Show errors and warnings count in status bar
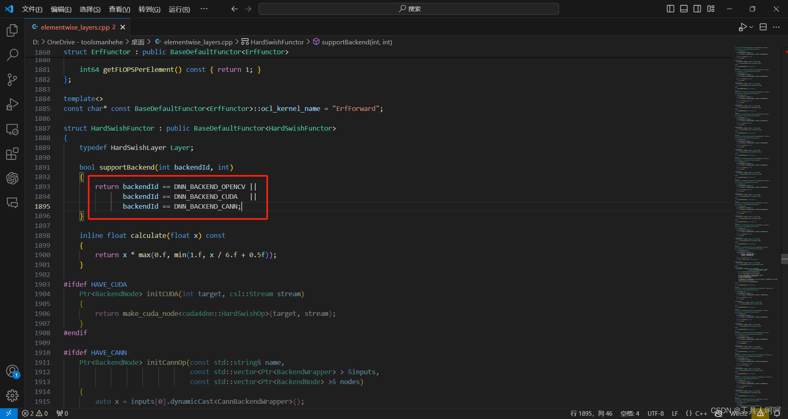788x419 pixels. 35,413
